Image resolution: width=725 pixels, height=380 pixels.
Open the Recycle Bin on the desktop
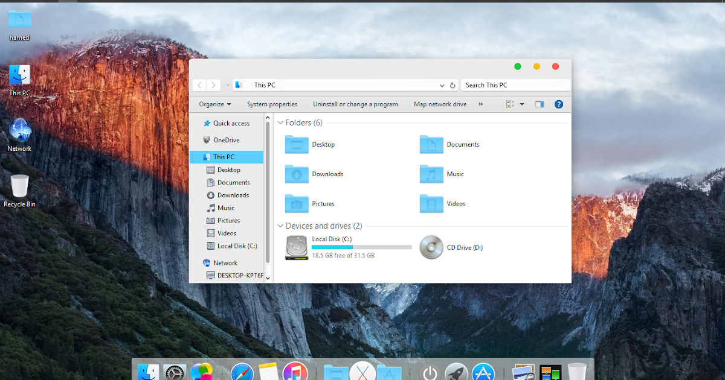(19, 191)
